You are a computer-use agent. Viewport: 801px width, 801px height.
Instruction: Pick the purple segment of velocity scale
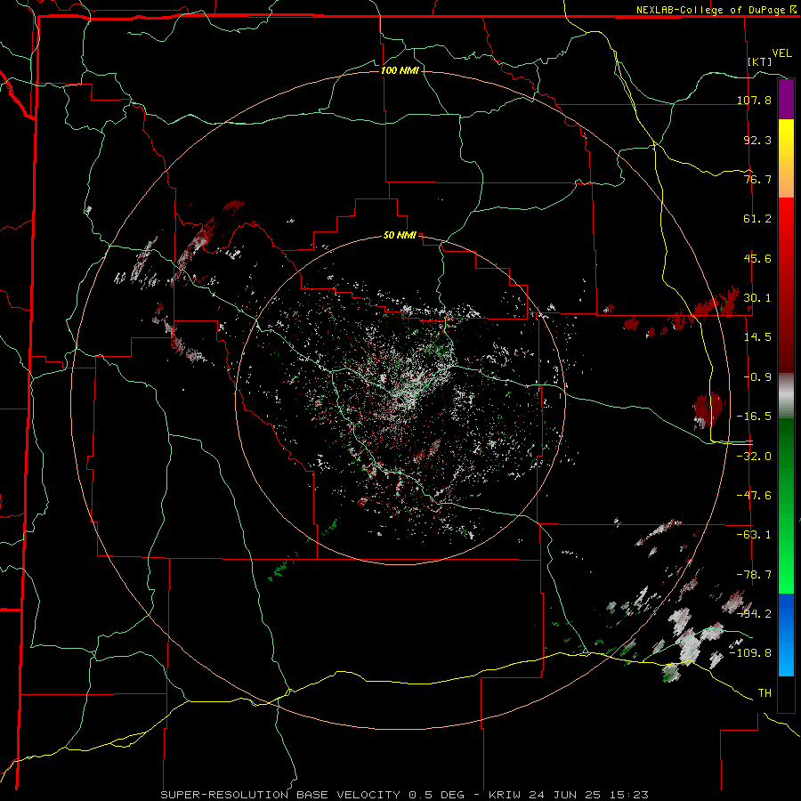pyautogui.click(x=786, y=100)
